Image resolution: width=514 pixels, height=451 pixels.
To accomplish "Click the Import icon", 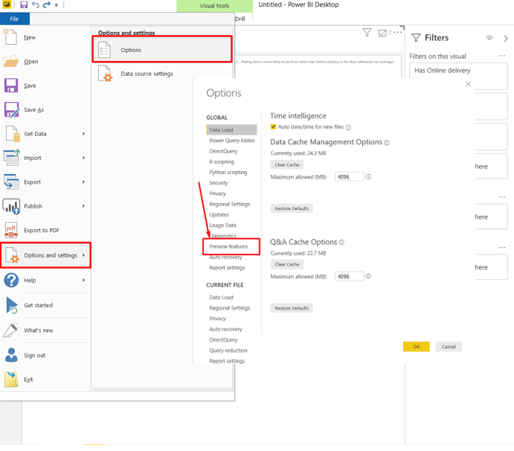I will click(11, 158).
